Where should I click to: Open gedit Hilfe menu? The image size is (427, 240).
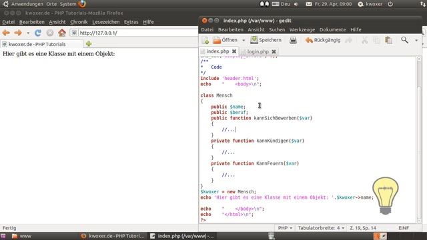tap(356, 29)
